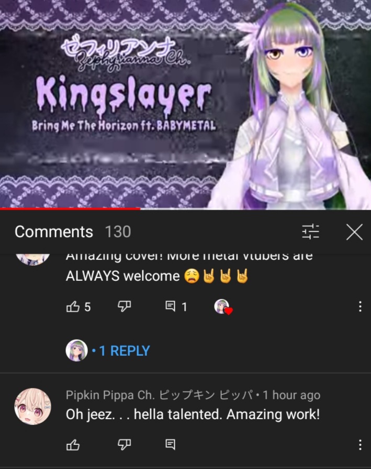Tap the creator heart badge avatar
Screen dimensions: 371x469
coord(223,307)
